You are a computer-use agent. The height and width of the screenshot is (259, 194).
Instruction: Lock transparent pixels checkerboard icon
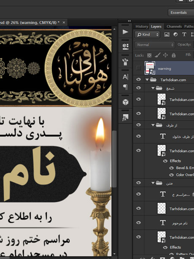[x=149, y=55]
